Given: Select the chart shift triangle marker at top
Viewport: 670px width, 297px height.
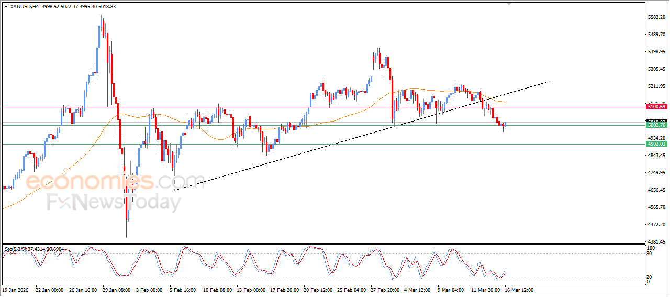Looking at the screenshot, I should click(x=508, y=4).
